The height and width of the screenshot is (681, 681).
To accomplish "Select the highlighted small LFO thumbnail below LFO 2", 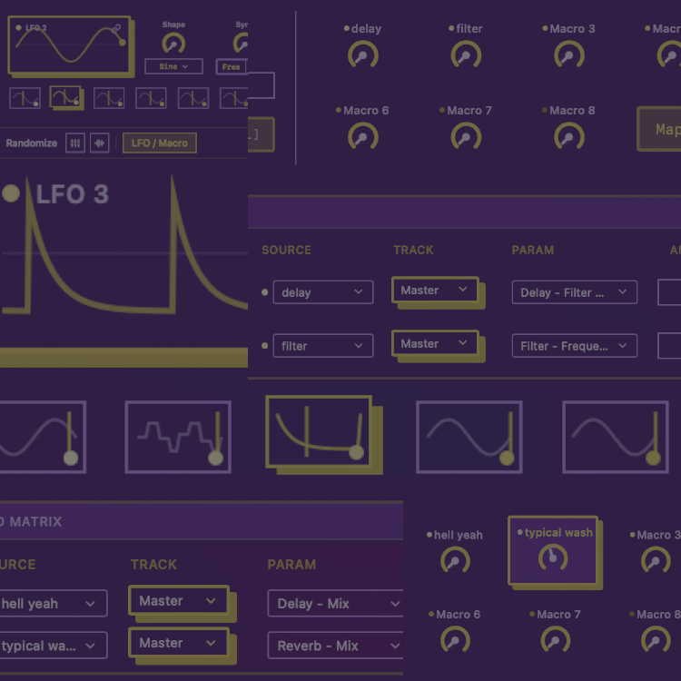I will click(x=65, y=96).
